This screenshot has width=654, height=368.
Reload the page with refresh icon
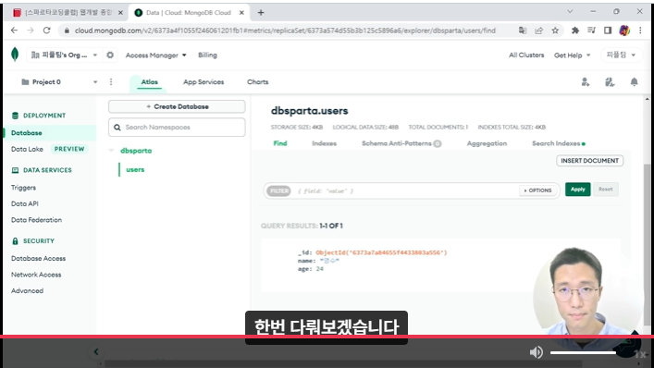pyautogui.click(x=46, y=31)
